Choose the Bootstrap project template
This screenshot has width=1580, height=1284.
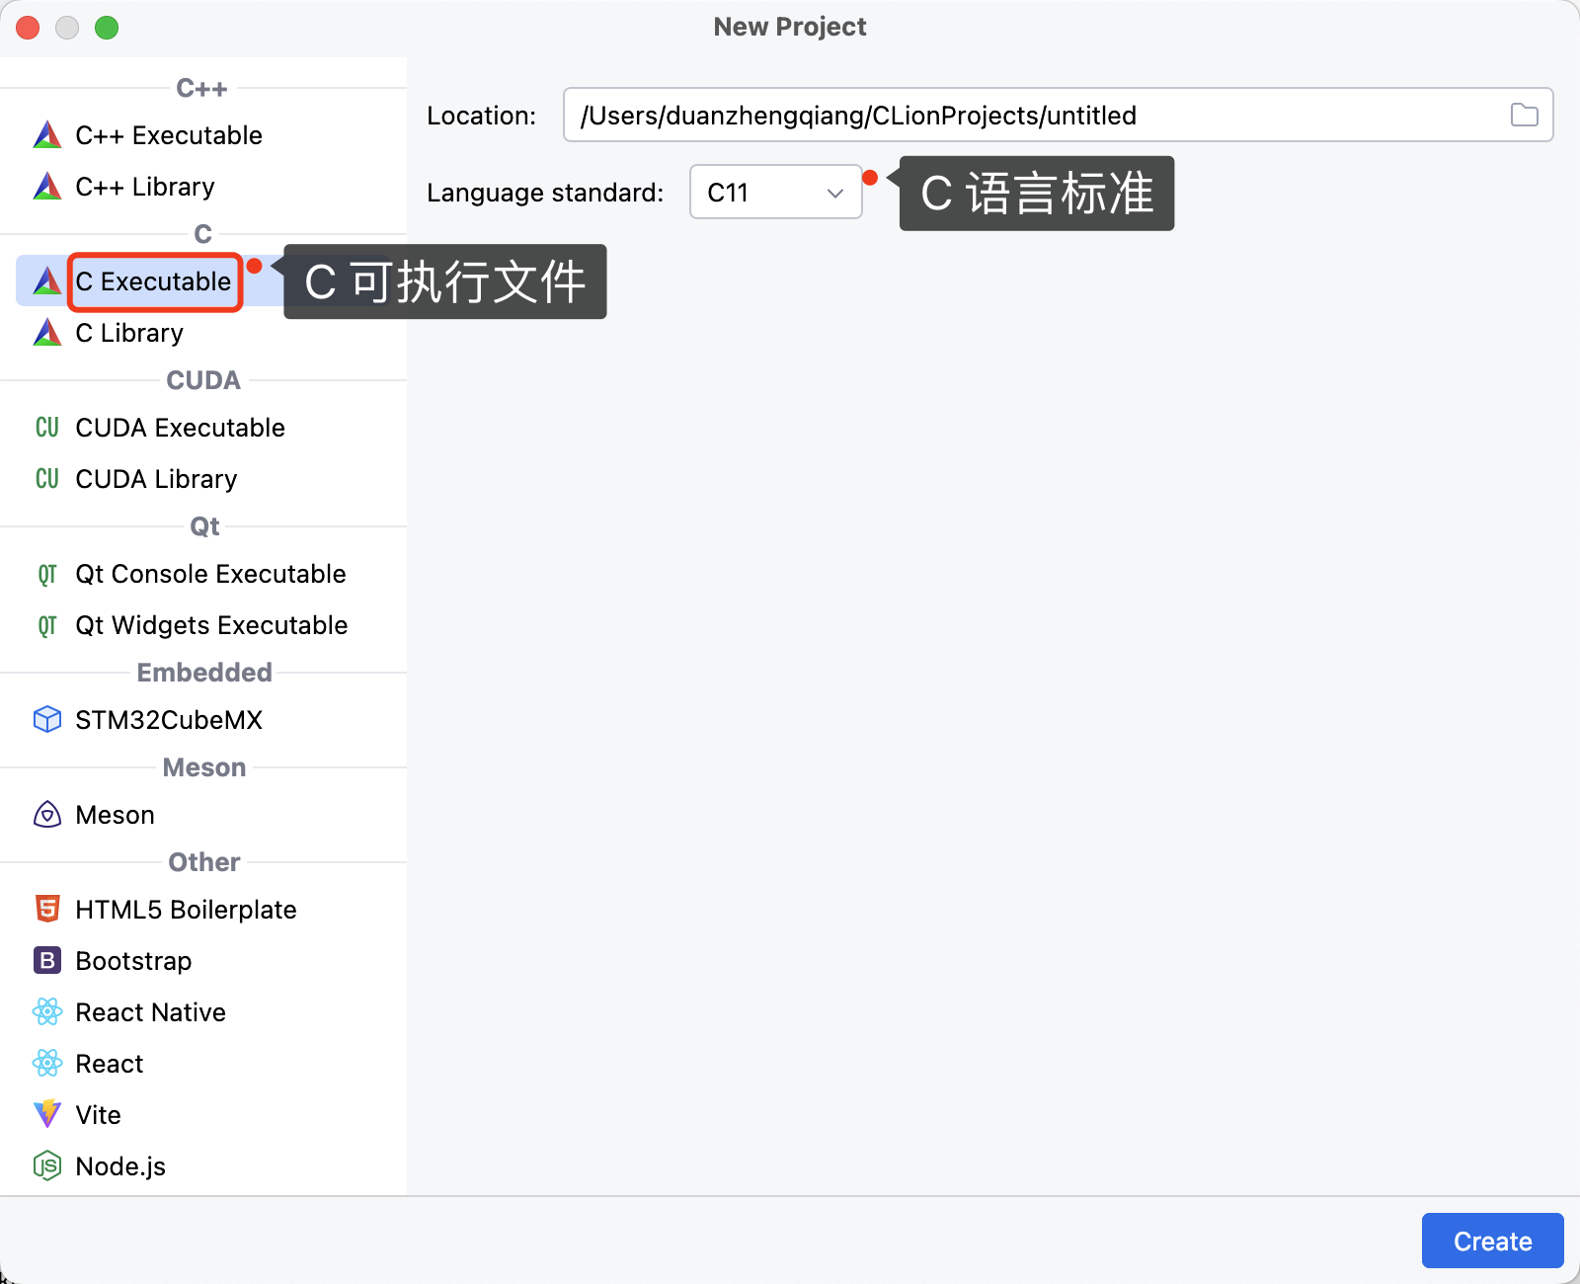pyautogui.click(x=131, y=960)
